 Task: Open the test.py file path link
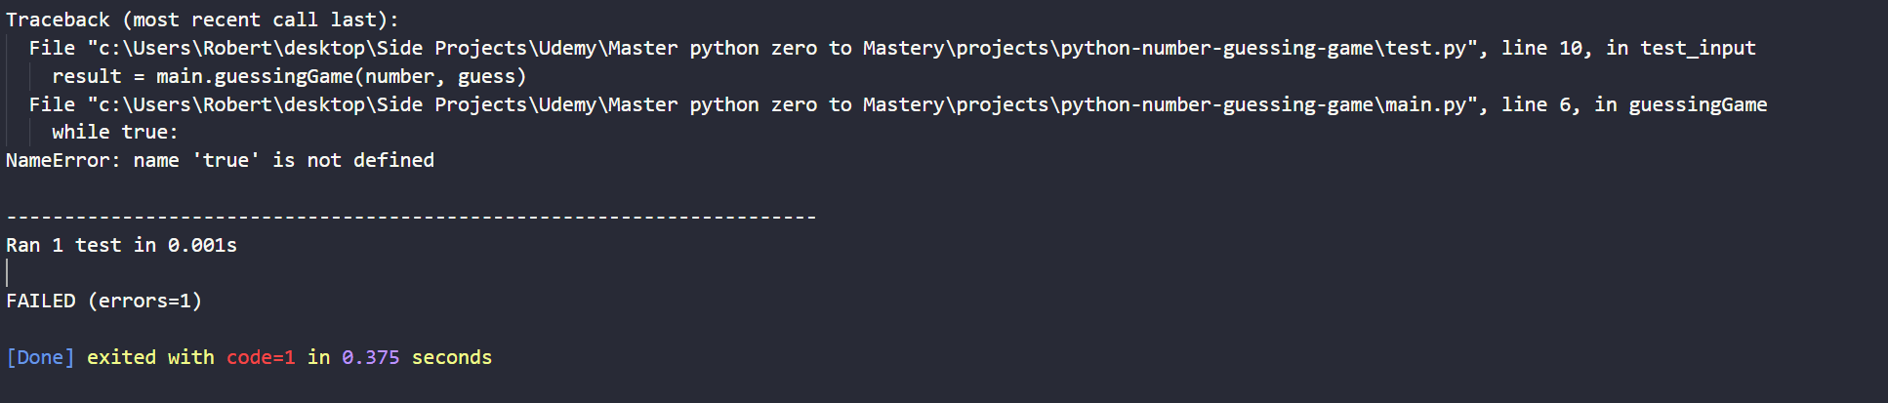coord(781,48)
